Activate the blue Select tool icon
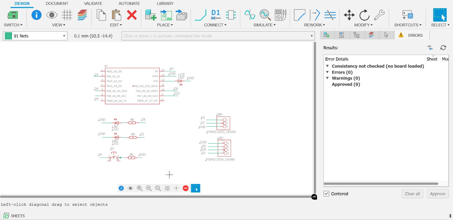The image size is (453, 220). point(440,15)
